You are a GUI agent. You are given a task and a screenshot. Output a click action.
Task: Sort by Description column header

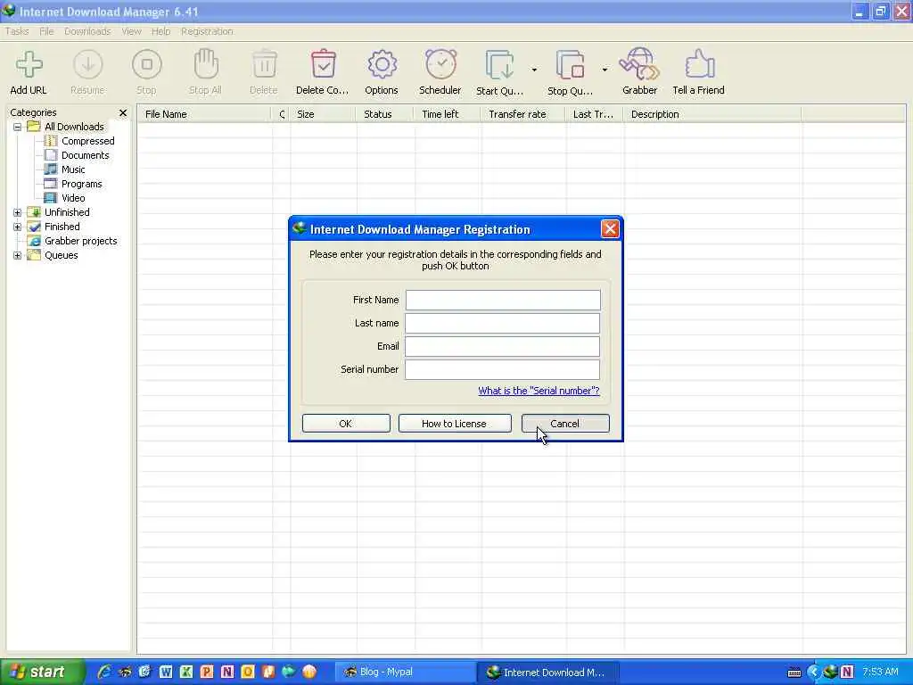(x=712, y=114)
